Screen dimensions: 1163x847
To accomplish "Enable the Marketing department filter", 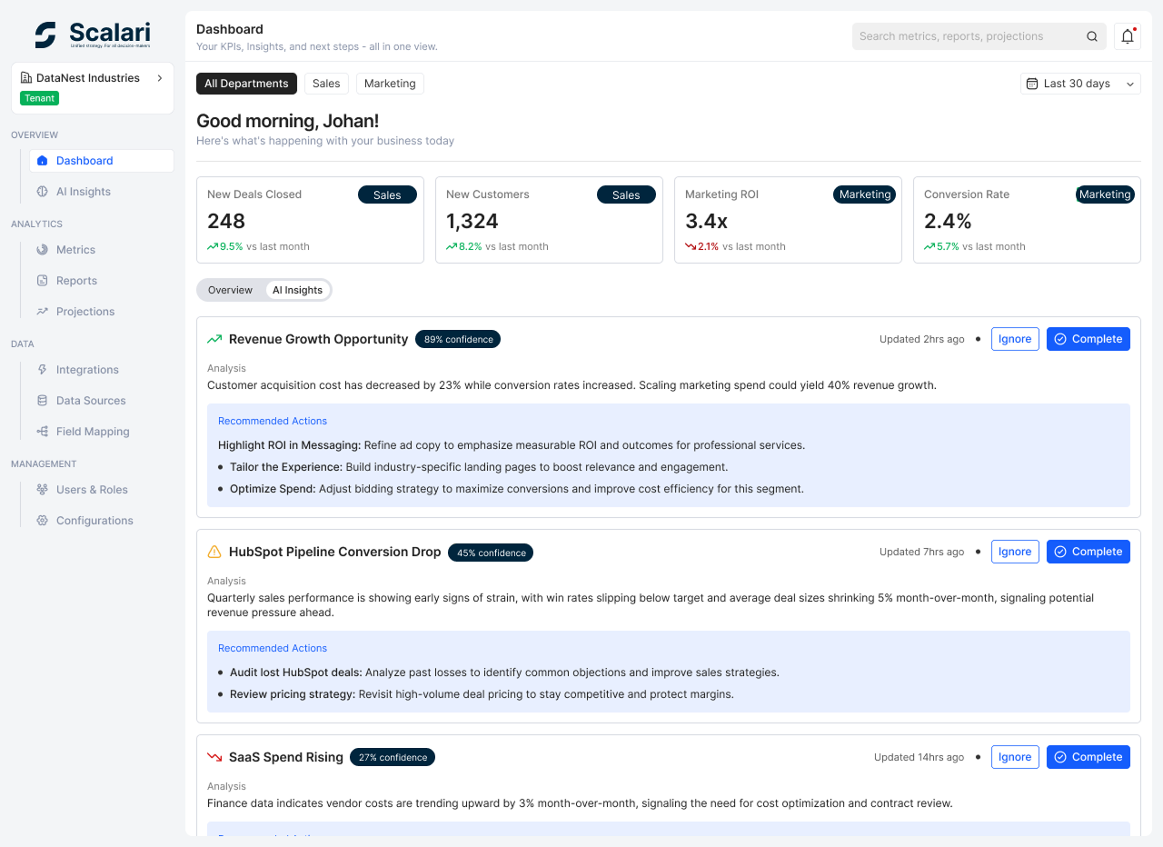I will point(390,83).
